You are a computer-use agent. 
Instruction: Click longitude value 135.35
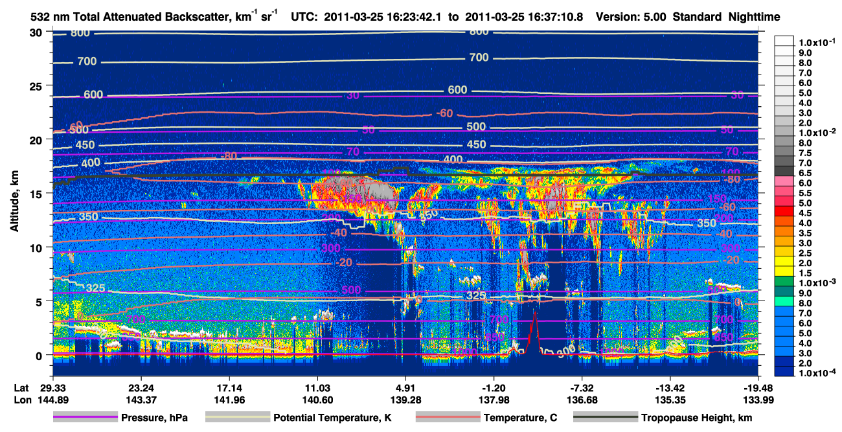pyautogui.click(x=670, y=400)
